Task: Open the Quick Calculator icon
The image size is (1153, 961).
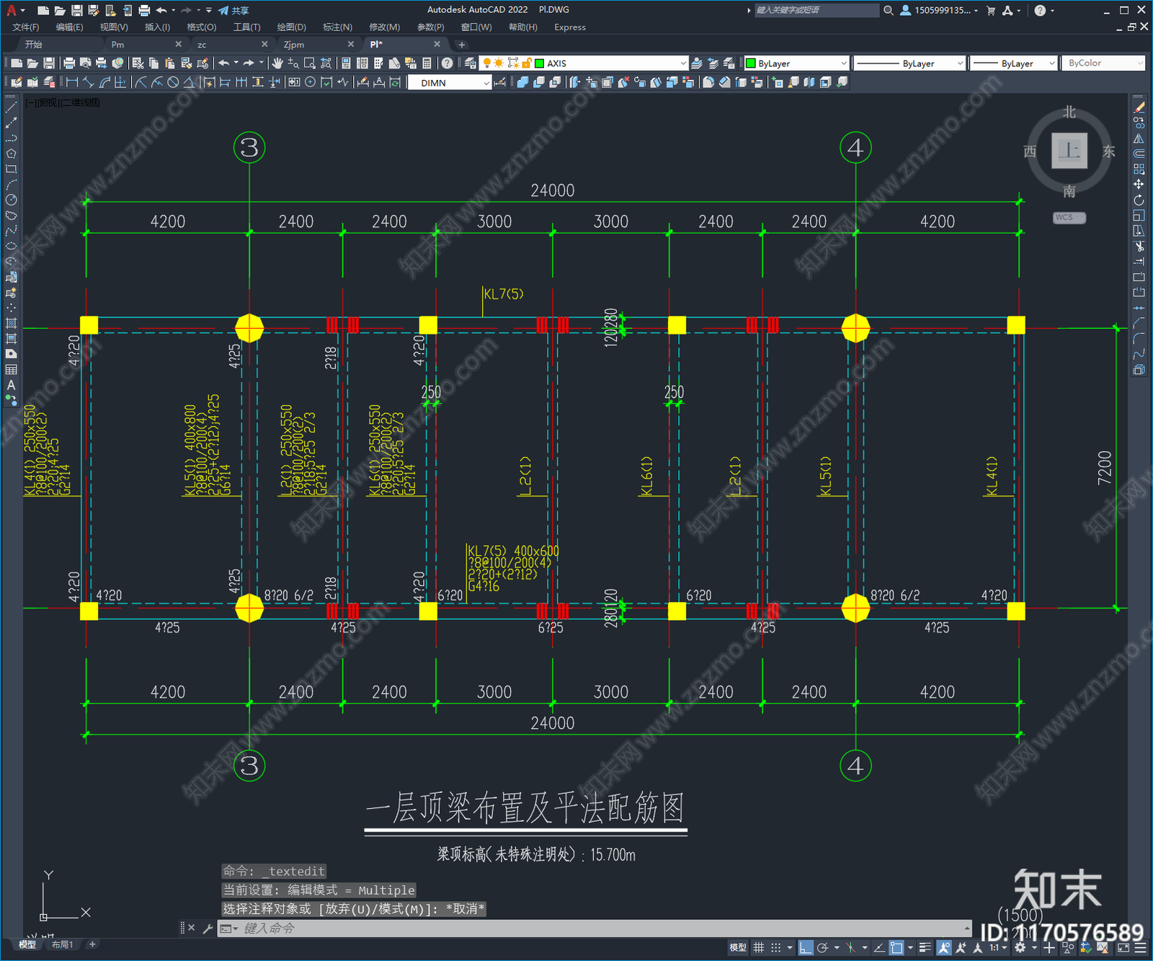Action: click(x=427, y=63)
